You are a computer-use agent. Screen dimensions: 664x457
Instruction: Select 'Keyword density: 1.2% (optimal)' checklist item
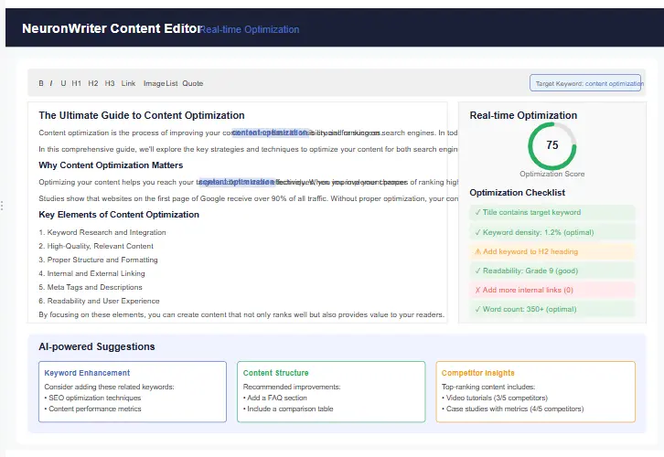[552, 232]
